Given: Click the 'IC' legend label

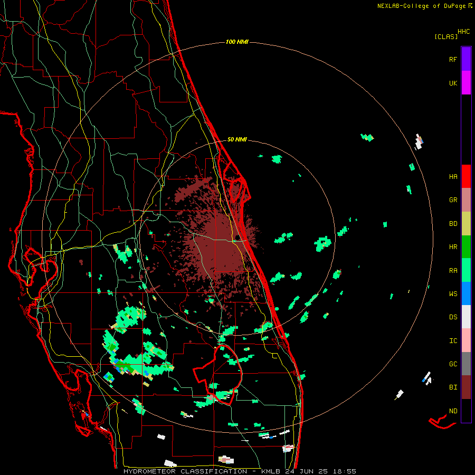Looking at the screenshot, I should (x=453, y=341).
